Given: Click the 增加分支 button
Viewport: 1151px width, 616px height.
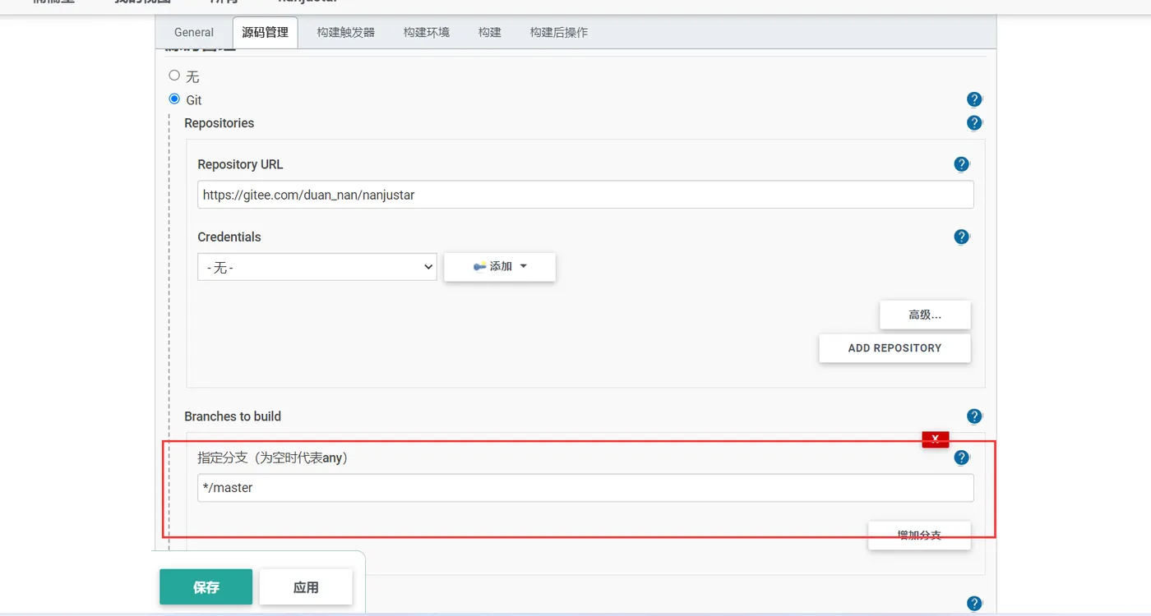Looking at the screenshot, I should (x=919, y=536).
